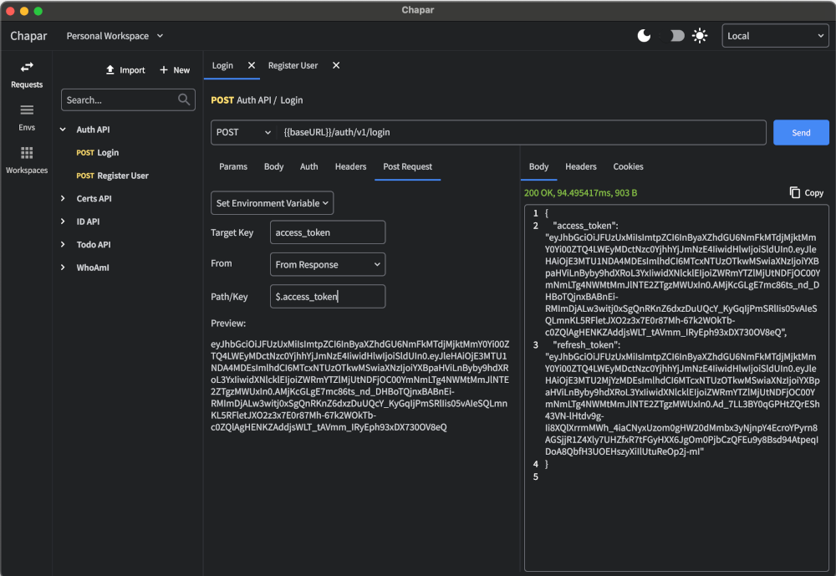
Task: Select POST Register User request
Action: coord(113,176)
